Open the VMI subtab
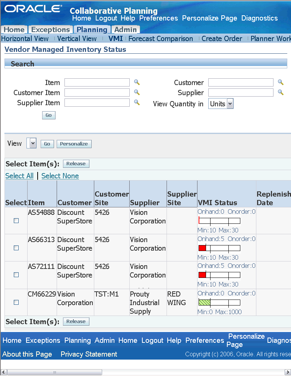 [116, 39]
